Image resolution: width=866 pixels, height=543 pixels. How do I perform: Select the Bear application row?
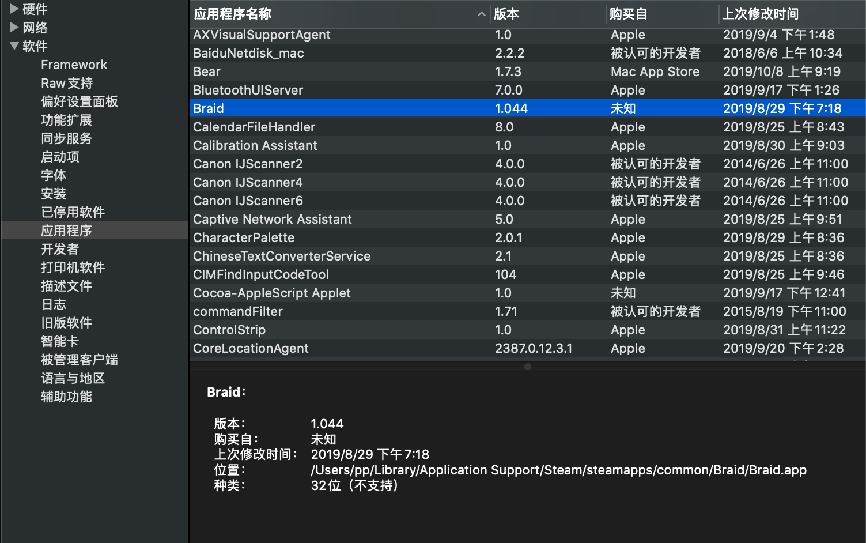click(527, 71)
